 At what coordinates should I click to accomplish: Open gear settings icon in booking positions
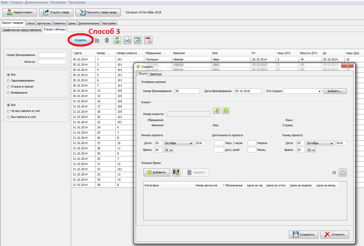coord(343,172)
